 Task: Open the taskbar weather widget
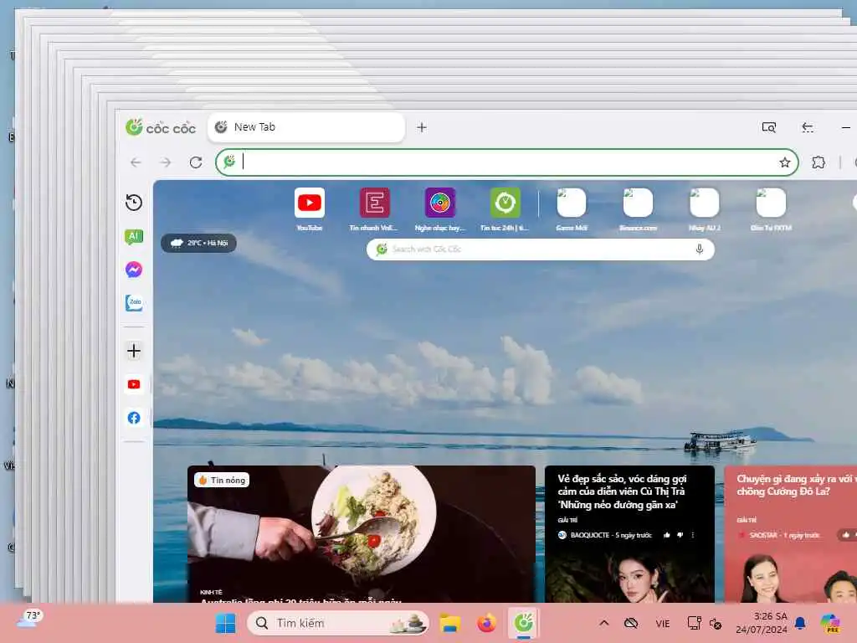point(29,619)
